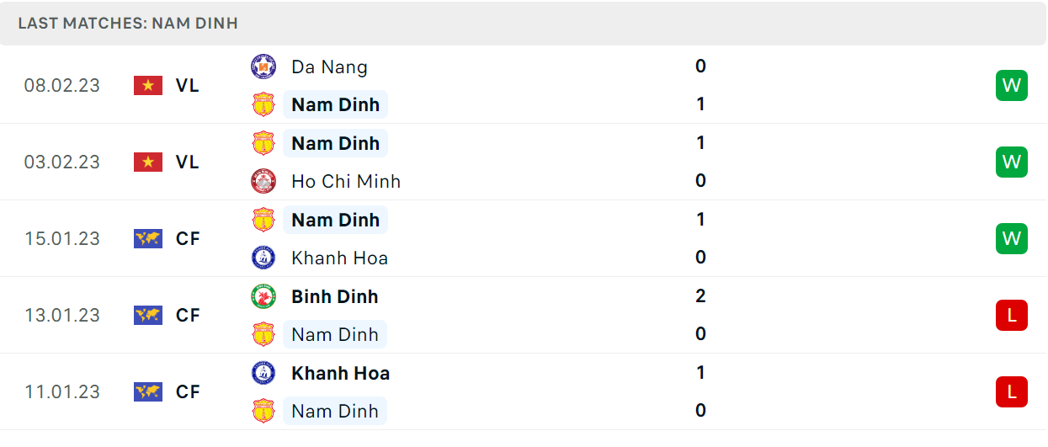This screenshot has width=1048, height=447.
Task: Open the Ho Chi Minh team link
Action: 346,181
